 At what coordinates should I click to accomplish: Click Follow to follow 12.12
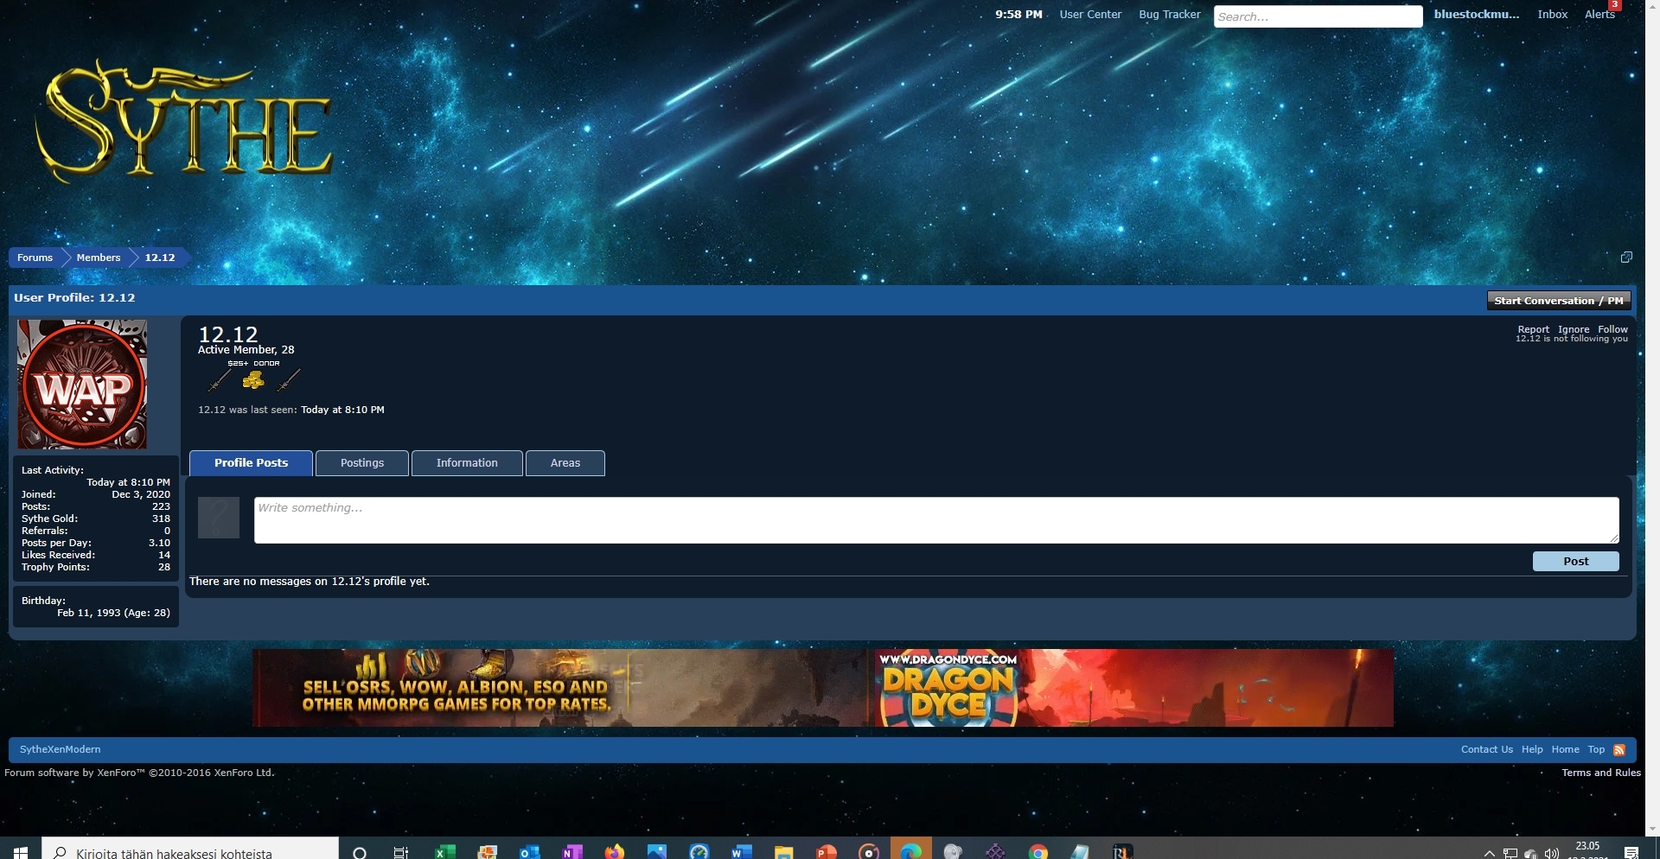(x=1613, y=329)
